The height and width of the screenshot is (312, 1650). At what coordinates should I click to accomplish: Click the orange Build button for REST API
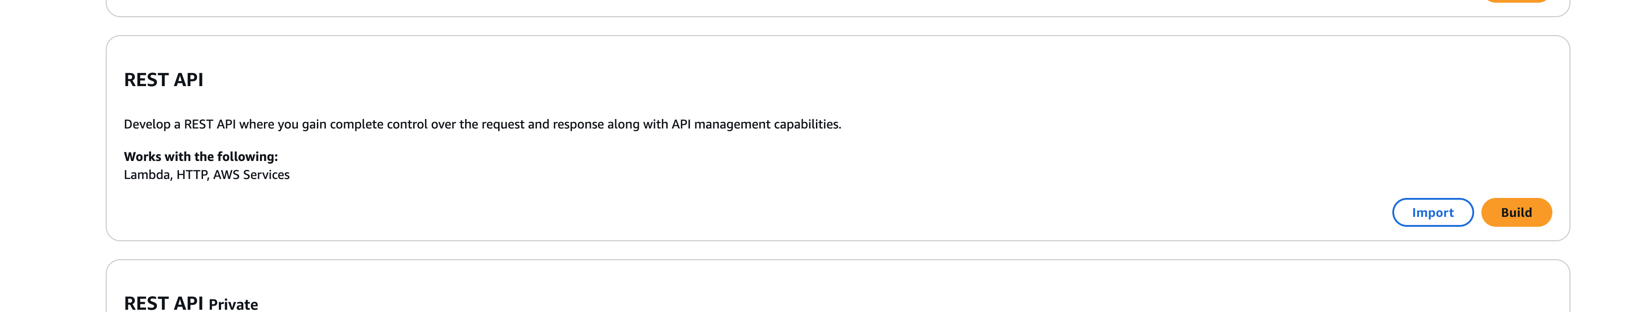pos(1515,212)
